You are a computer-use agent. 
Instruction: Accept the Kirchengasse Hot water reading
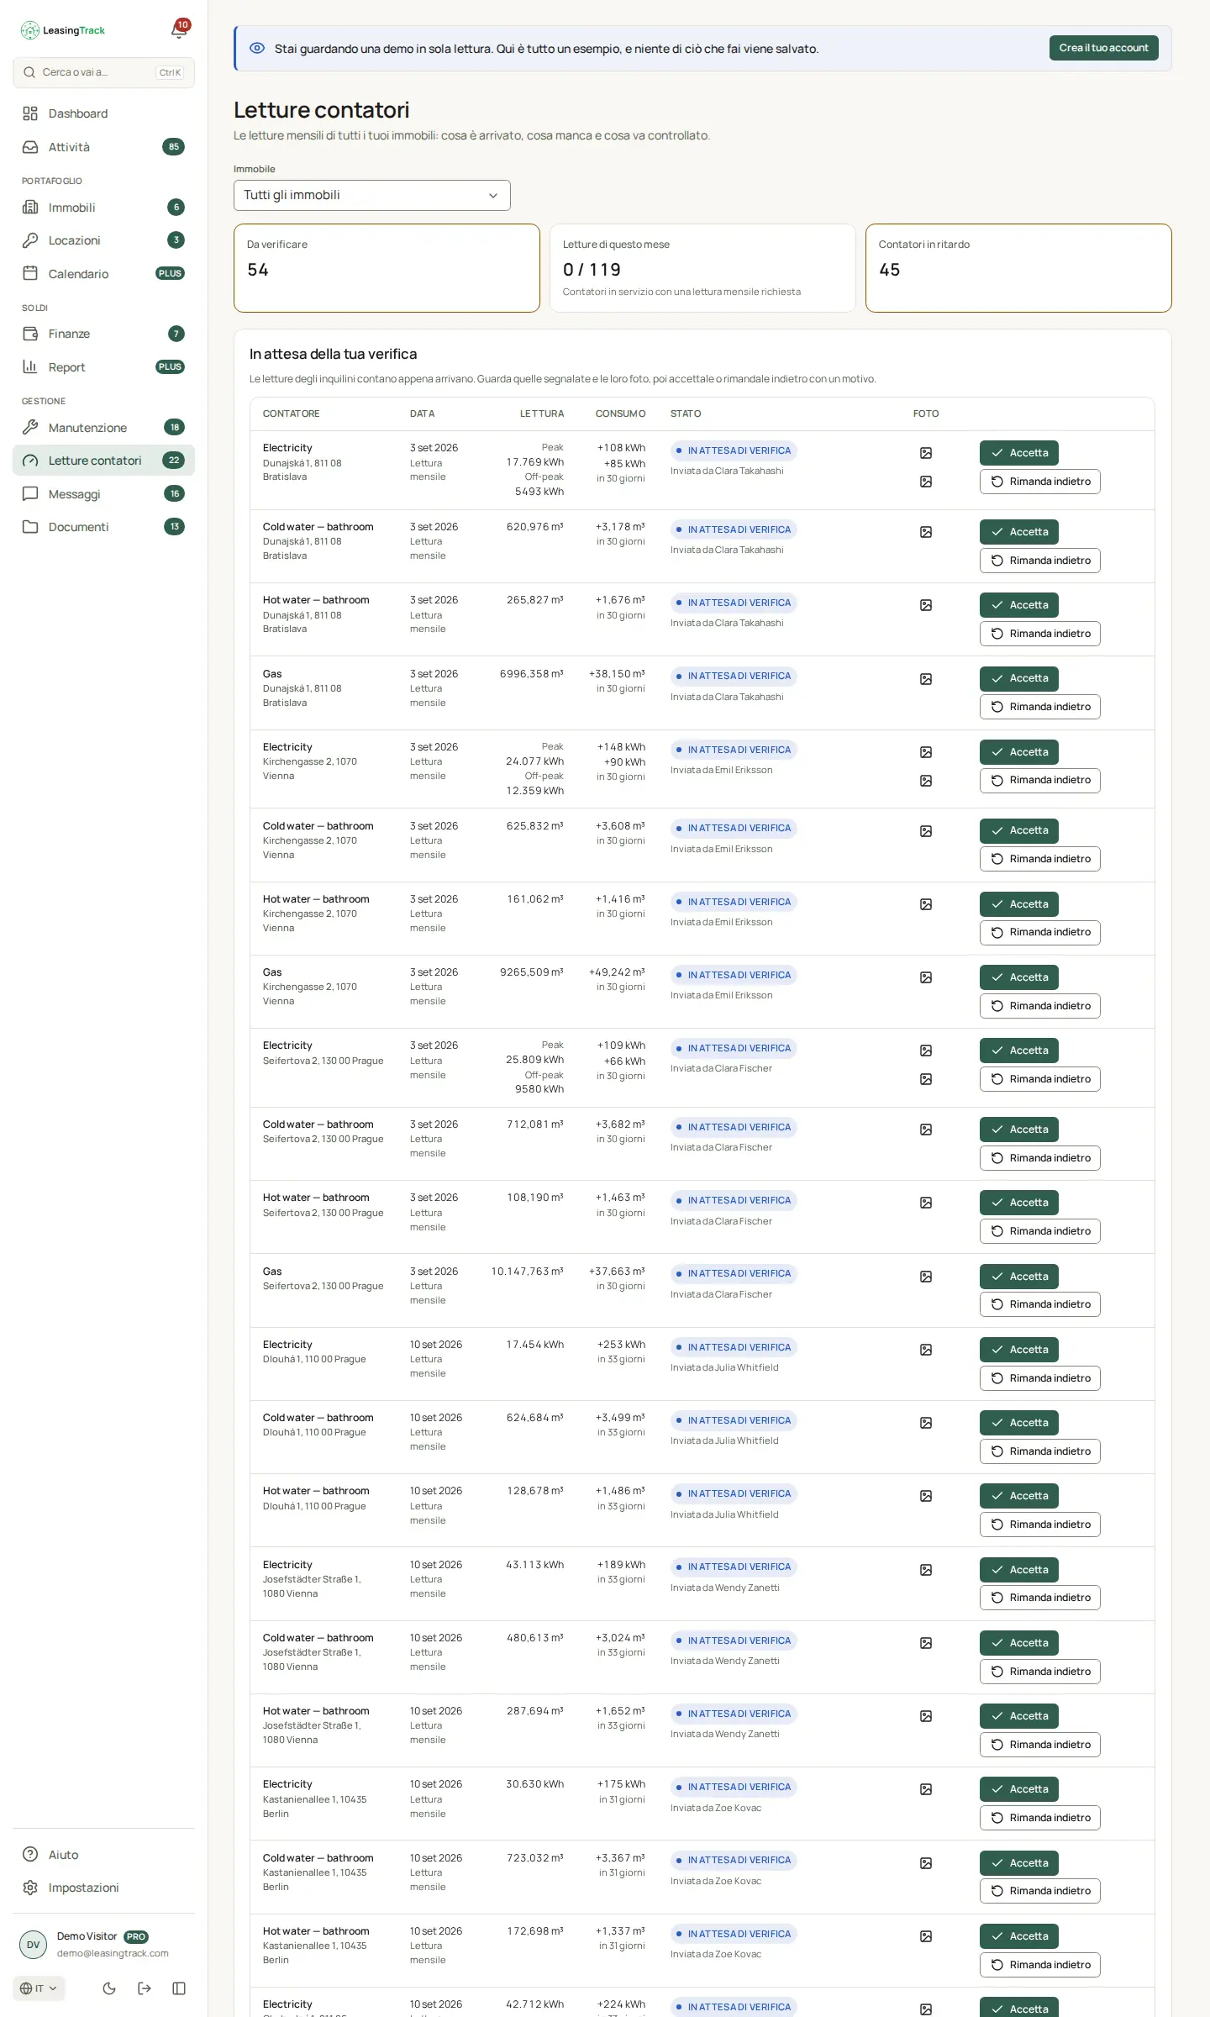coord(1019,904)
